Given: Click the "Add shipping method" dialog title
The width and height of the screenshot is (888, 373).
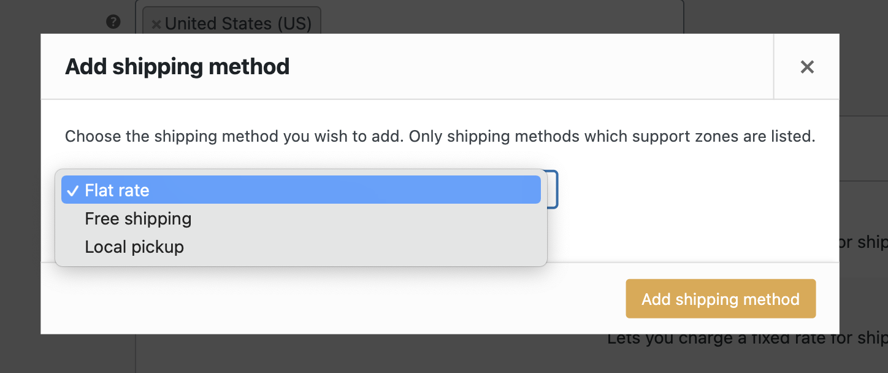Looking at the screenshot, I should (177, 66).
